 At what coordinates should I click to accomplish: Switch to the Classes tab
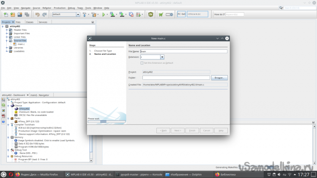coord(30,22)
